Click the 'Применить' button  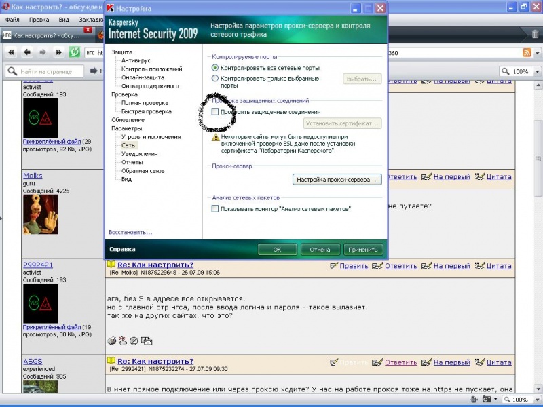[363, 249]
